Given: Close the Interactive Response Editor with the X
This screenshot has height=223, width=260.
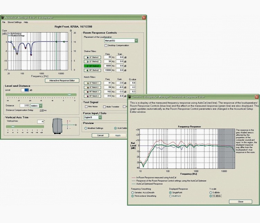Looking at the screenshot, I should (x=257, y=97).
